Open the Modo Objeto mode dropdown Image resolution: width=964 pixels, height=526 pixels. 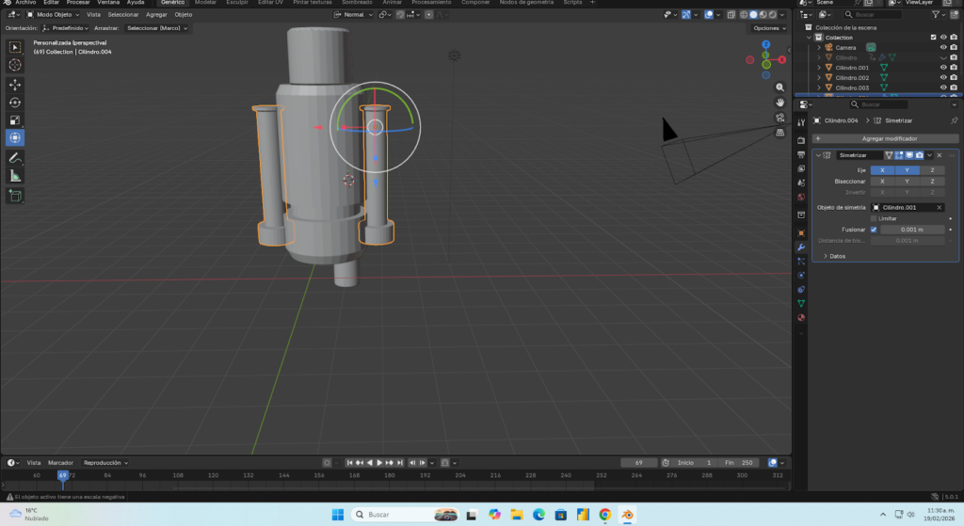tap(55, 15)
